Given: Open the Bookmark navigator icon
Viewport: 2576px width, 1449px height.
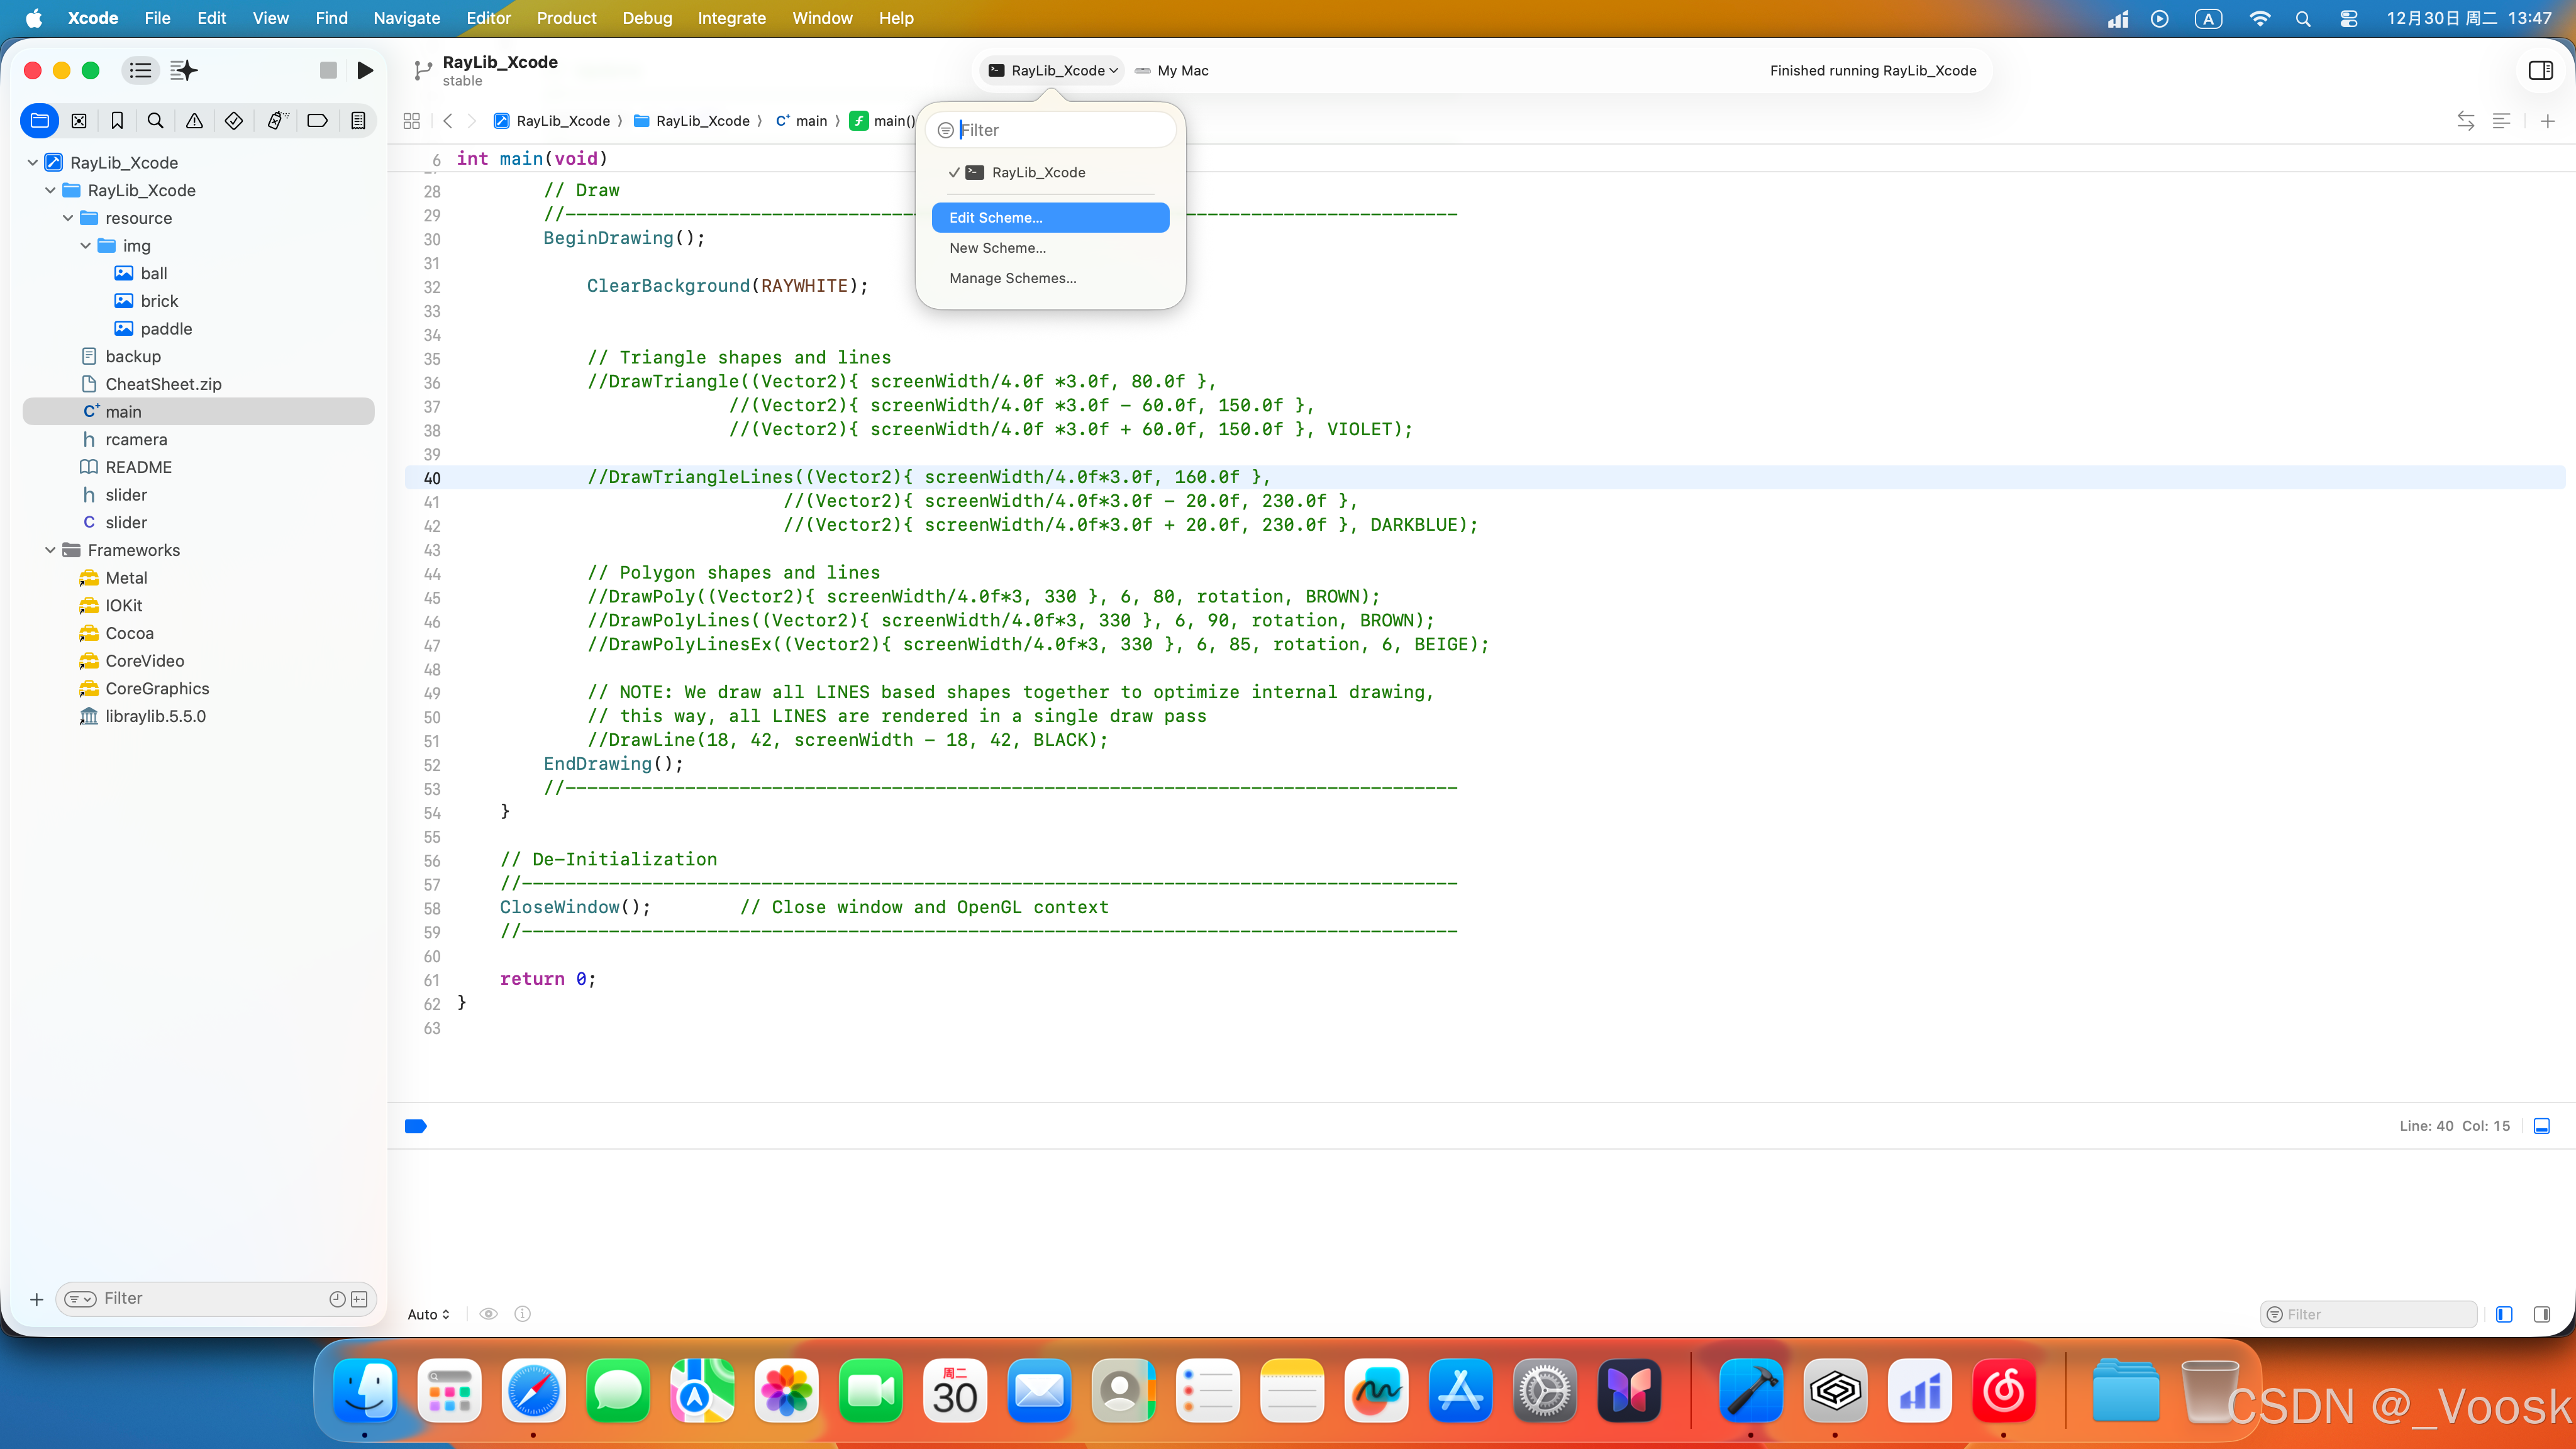Looking at the screenshot, I should [117, 121].
